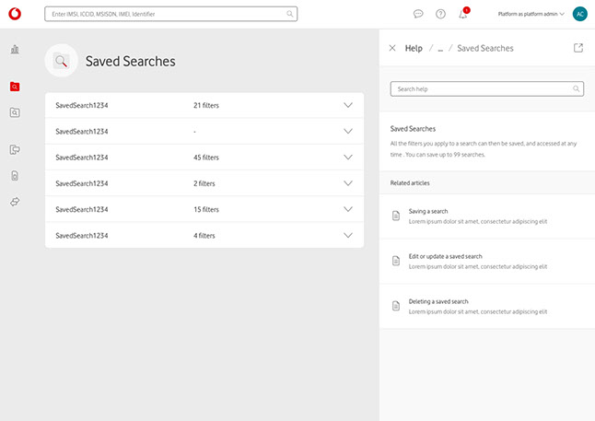Click the link chain icon in sidebar
Screen dimensions: 595x421
coord(15,201)
